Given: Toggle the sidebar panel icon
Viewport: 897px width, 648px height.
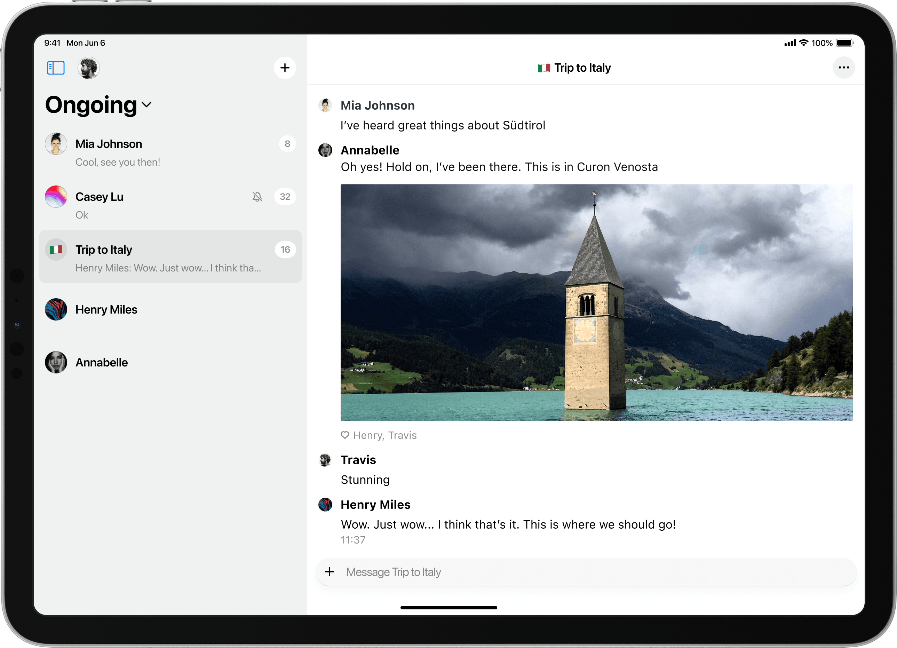Looking at the screenshot, I should [x=56, y=68].
